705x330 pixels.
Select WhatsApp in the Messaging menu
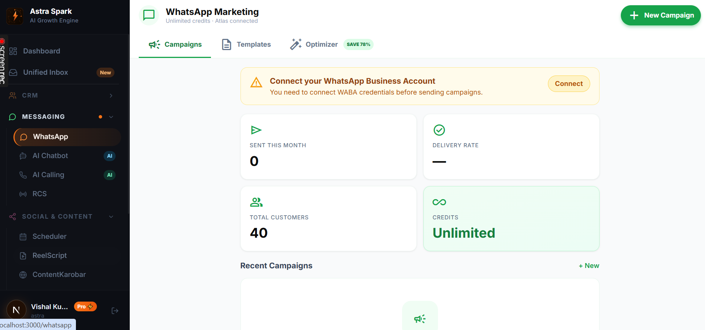point(67,137)
